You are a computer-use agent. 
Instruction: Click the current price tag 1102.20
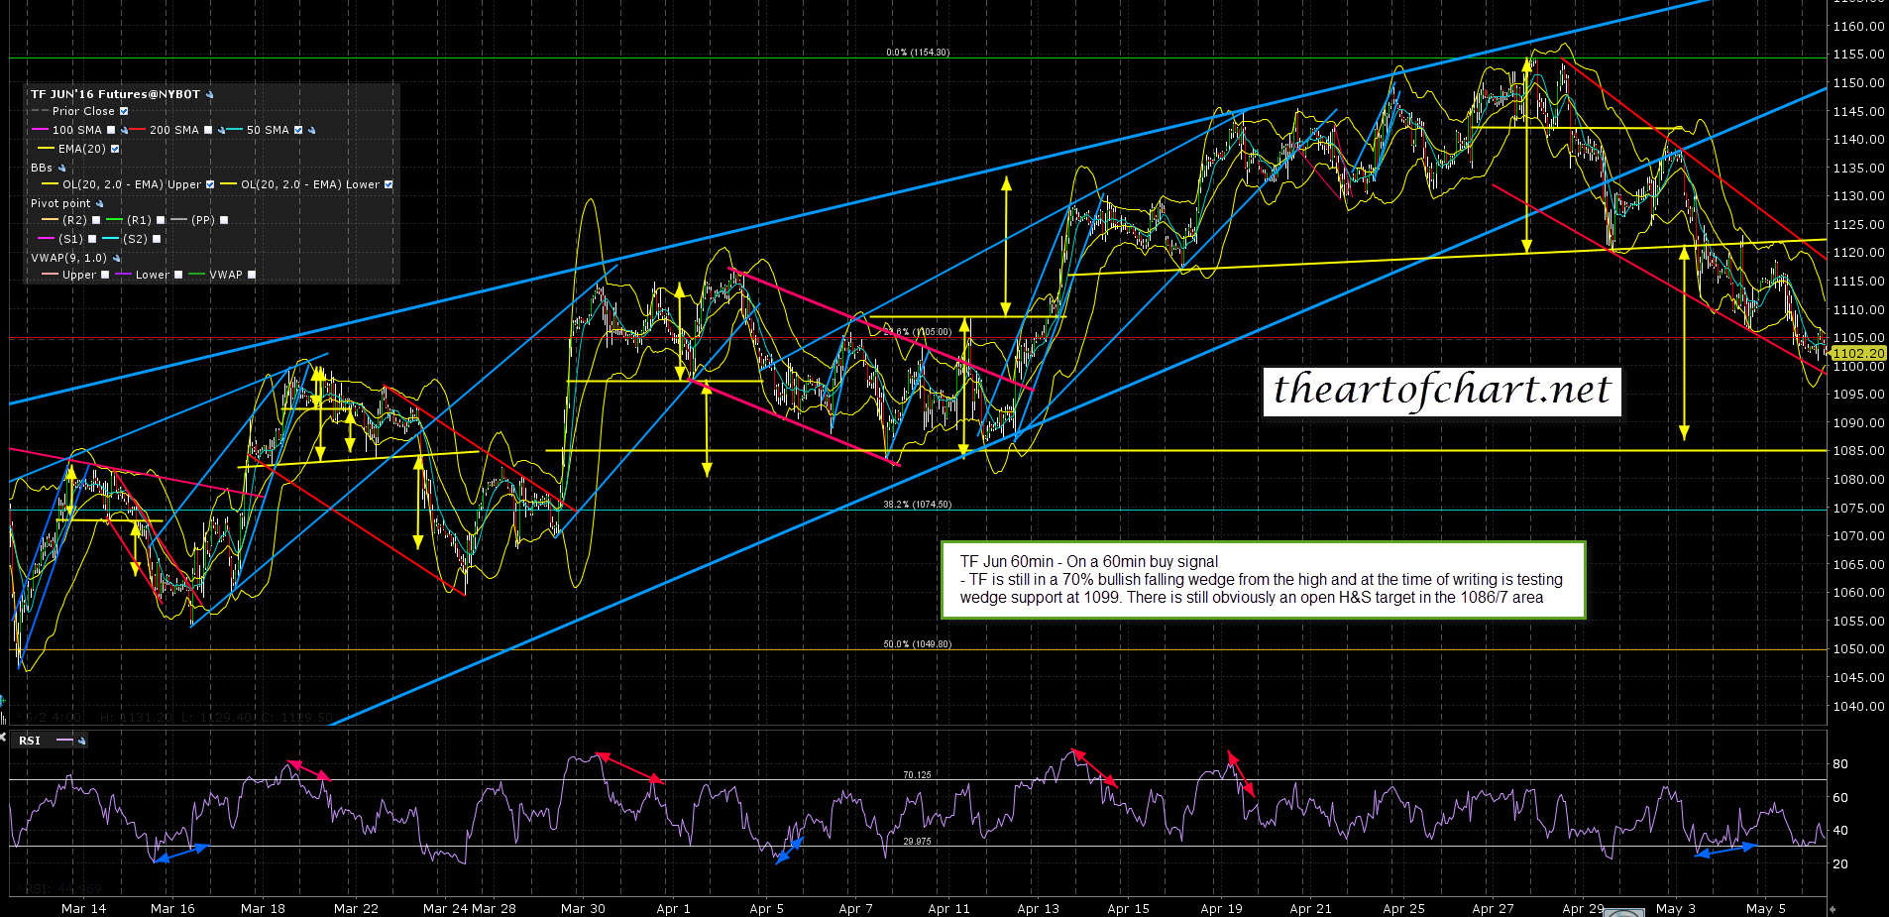1858,353
